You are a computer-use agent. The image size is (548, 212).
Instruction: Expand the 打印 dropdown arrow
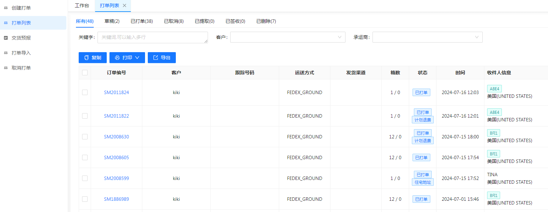point(137,58)
